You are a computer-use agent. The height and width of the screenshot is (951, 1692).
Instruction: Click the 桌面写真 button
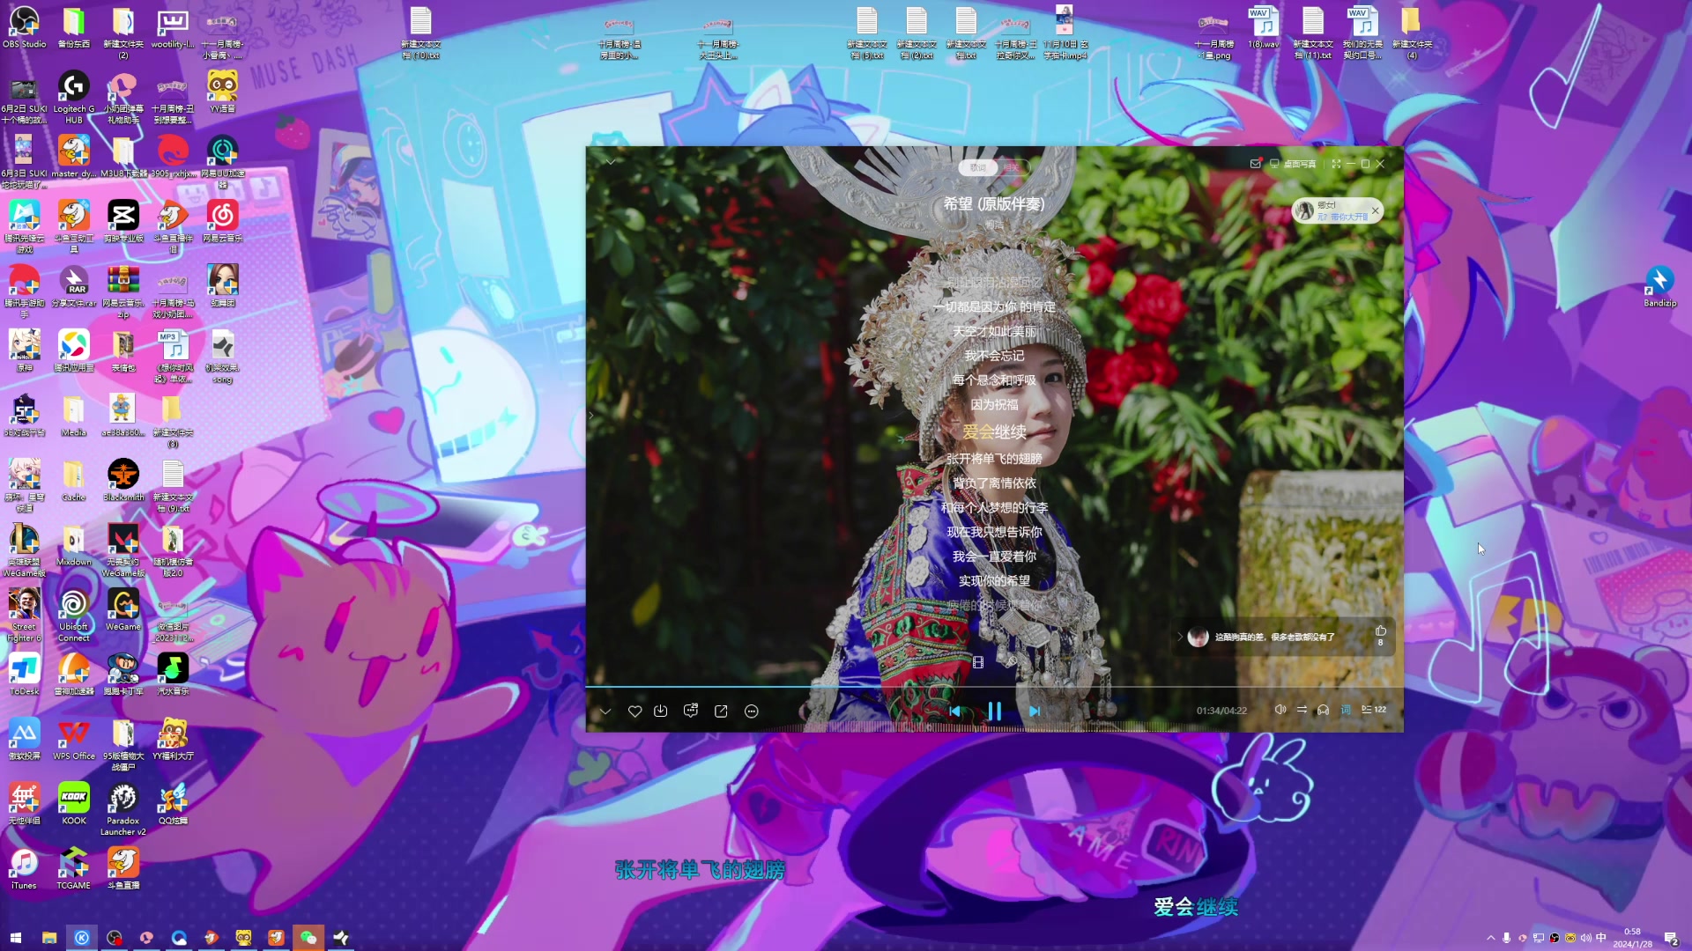tap(1293, 164)
